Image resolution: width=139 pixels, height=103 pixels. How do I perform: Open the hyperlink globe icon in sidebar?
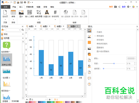(x=89, y=66)
